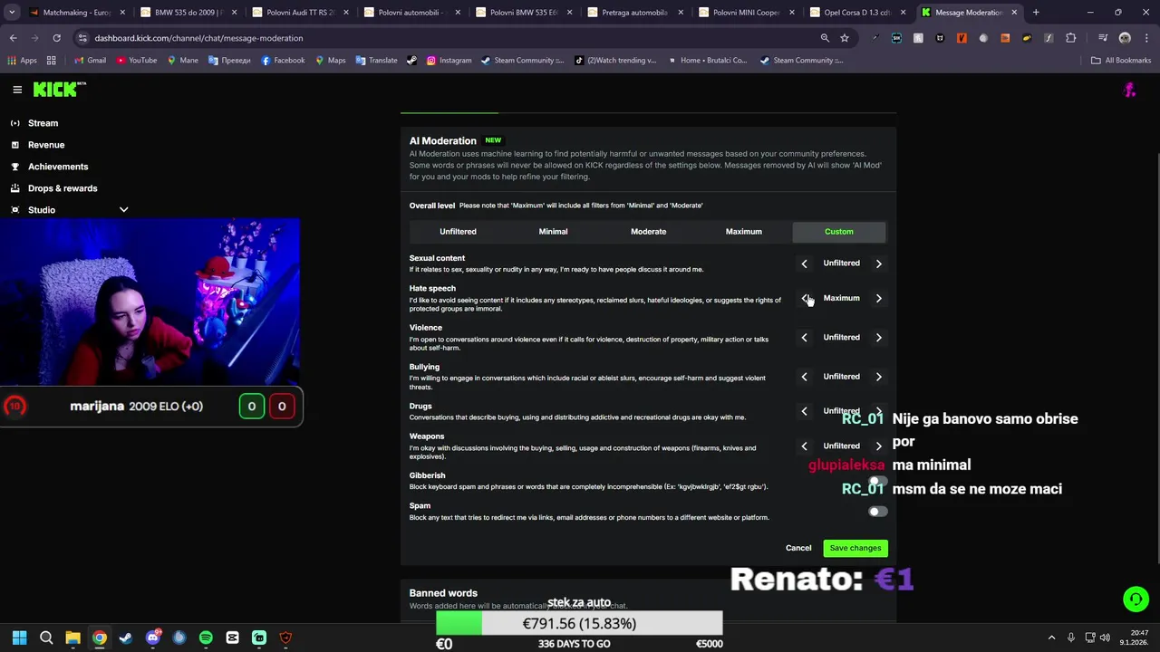Open Chrome three-dot menu
Viewport: 1160px width, 652px height.
tap(1145, 38)
